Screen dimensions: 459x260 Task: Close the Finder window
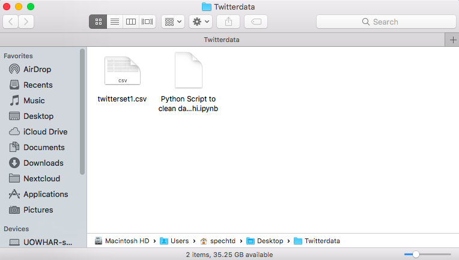pos(7,7)
